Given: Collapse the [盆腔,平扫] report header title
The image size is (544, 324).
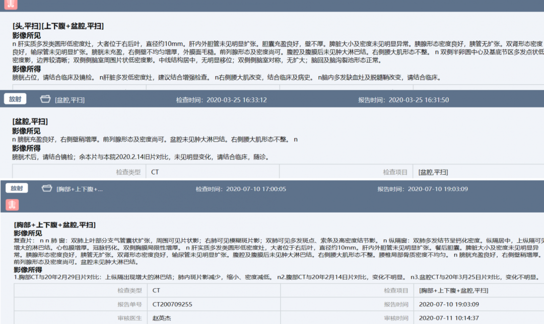Looking at the screenshot, I should point(70,100).
